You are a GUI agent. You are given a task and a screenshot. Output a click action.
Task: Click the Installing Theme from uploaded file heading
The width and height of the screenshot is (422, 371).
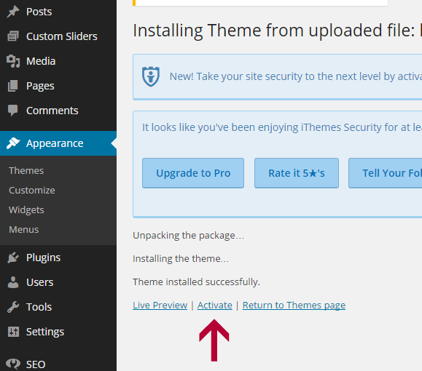(x=277, y=30)
